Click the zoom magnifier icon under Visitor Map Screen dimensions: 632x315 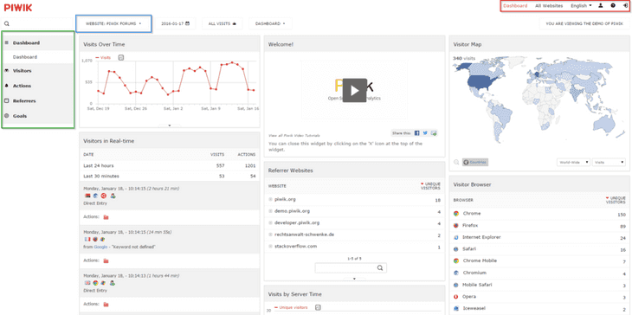(456, 162)
